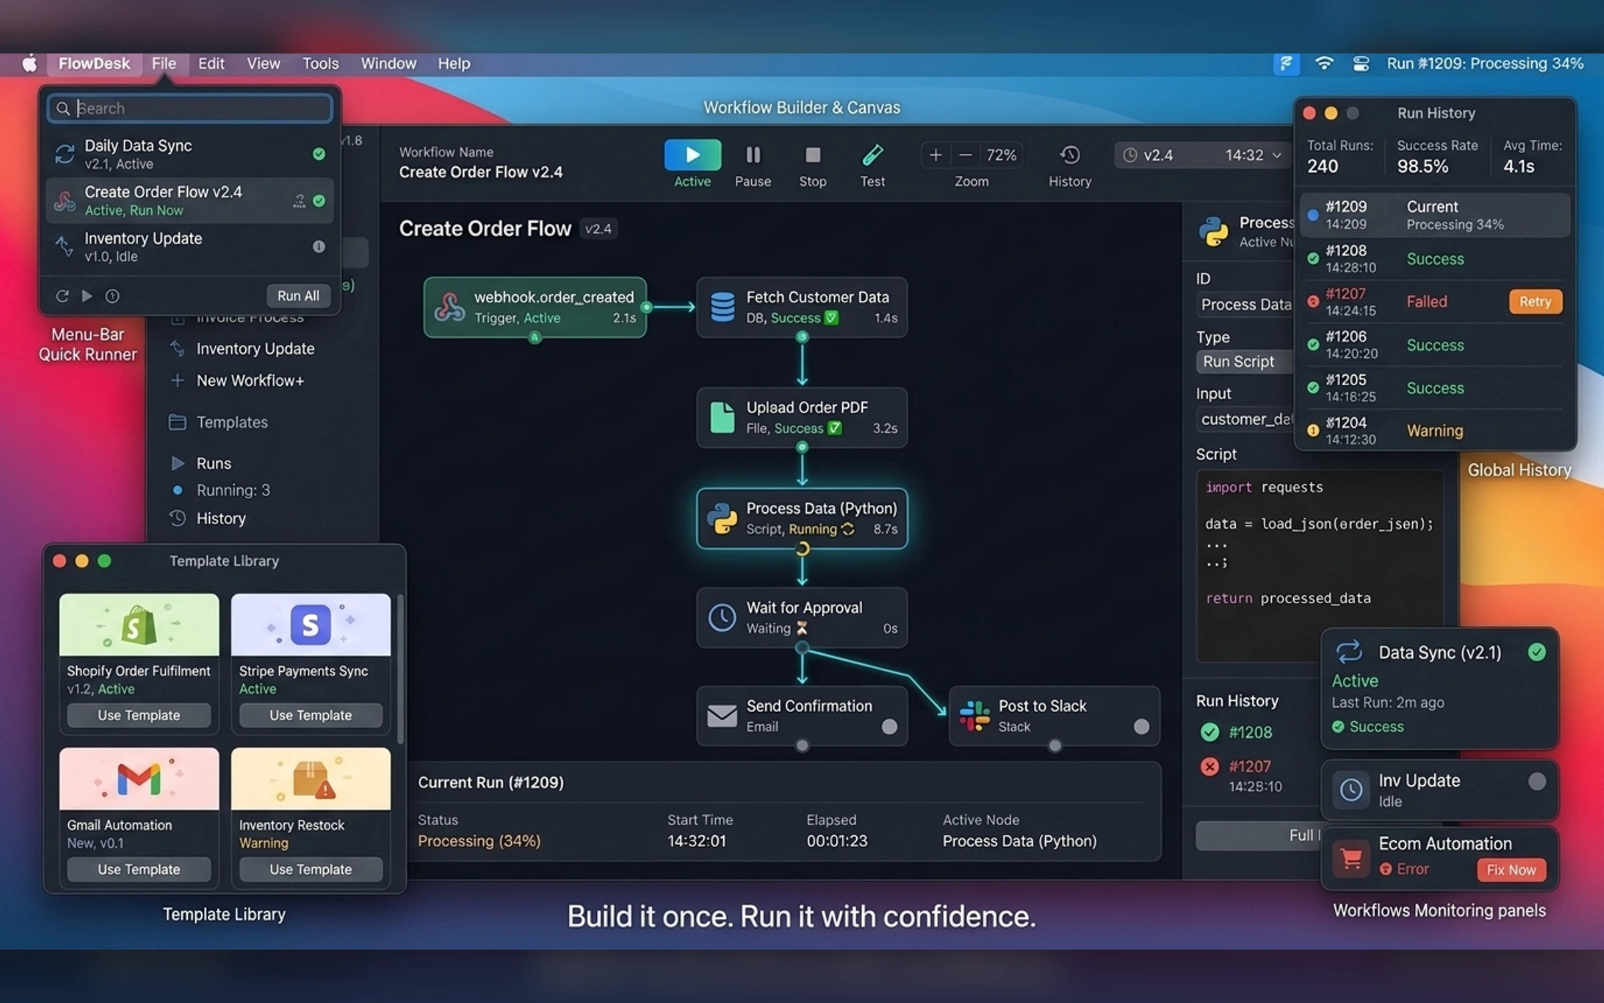Open the Run Script type dropdown
Screen dimensions: 1604x1003
coord(1244,362)
